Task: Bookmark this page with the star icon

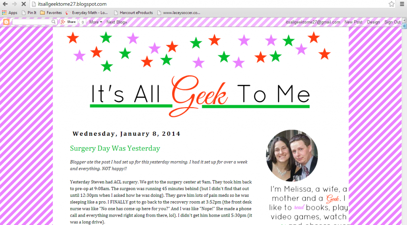Action: [x=391, y=4]
